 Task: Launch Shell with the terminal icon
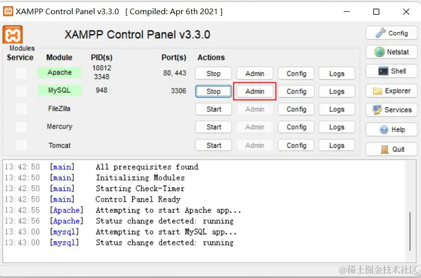392,71
